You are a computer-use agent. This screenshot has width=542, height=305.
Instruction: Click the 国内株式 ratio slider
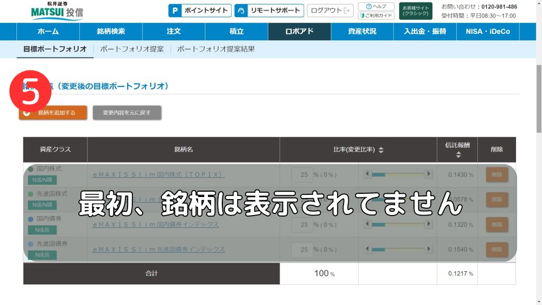pyautogui.click(x=398, y=175)
